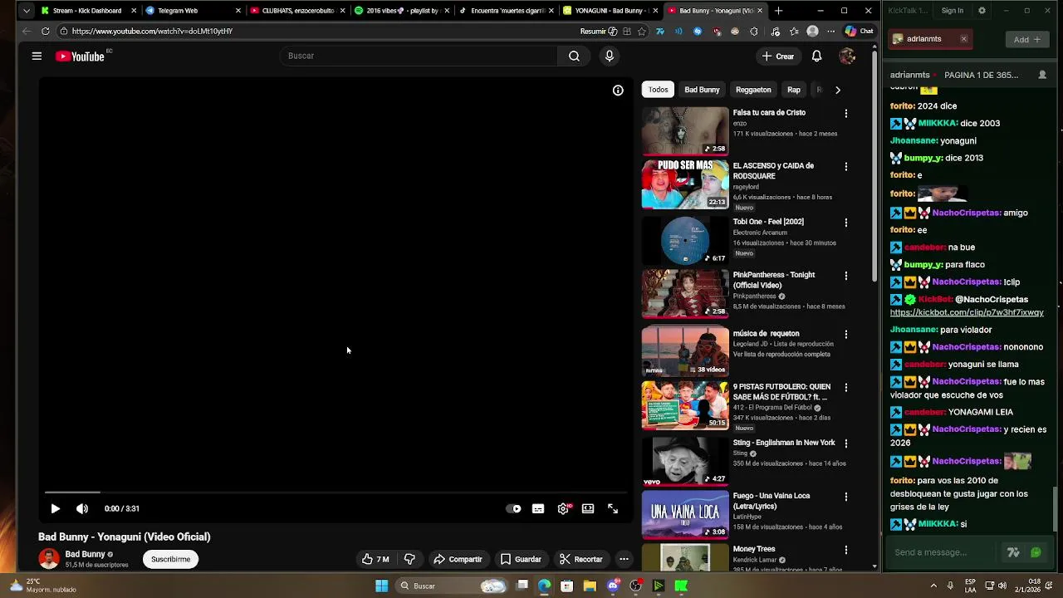Select the Bad Bunny filter chip
The height and width of the screenshot is (598, 1063).
click(x=702, y=90)
